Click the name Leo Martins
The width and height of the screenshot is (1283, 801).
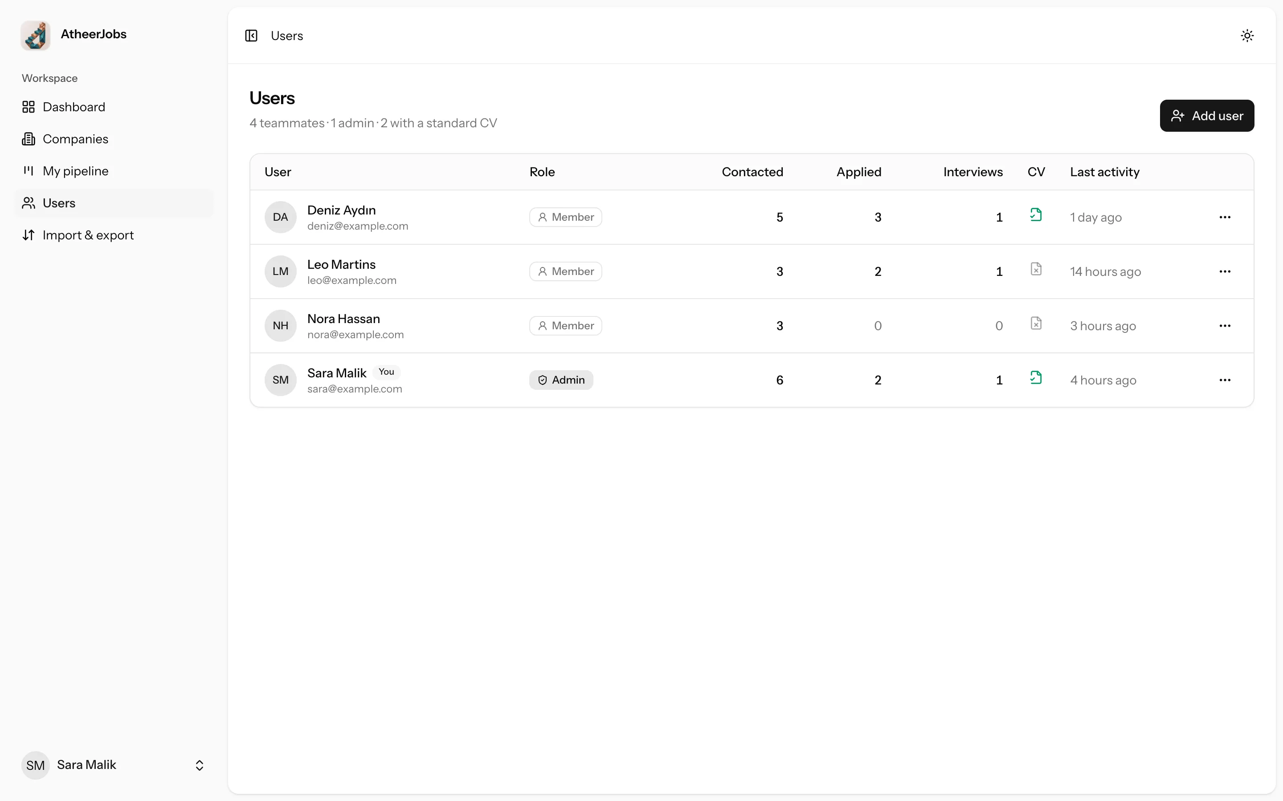click(x=341, y=264)
